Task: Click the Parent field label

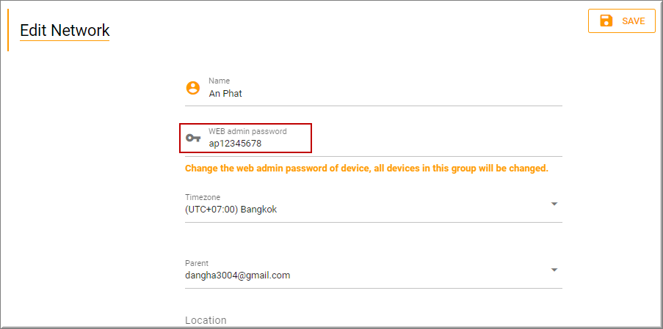Action: pos(197,264)
